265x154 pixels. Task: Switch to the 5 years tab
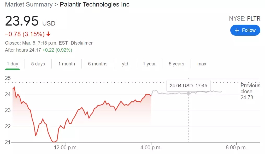[176, 64]
